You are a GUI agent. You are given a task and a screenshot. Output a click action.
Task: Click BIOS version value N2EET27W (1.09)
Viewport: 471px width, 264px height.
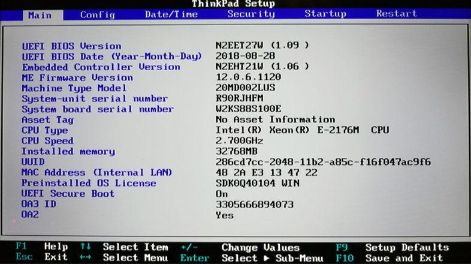(x=262, y=45)
